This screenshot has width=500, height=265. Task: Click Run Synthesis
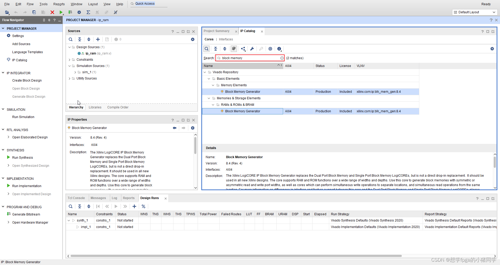click(23, 158)
